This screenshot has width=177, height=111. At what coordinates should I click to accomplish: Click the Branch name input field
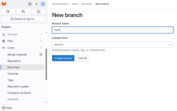[x=113, y=30]
